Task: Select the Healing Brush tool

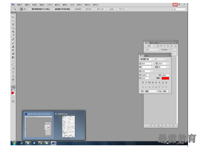Action: (13, 39)
